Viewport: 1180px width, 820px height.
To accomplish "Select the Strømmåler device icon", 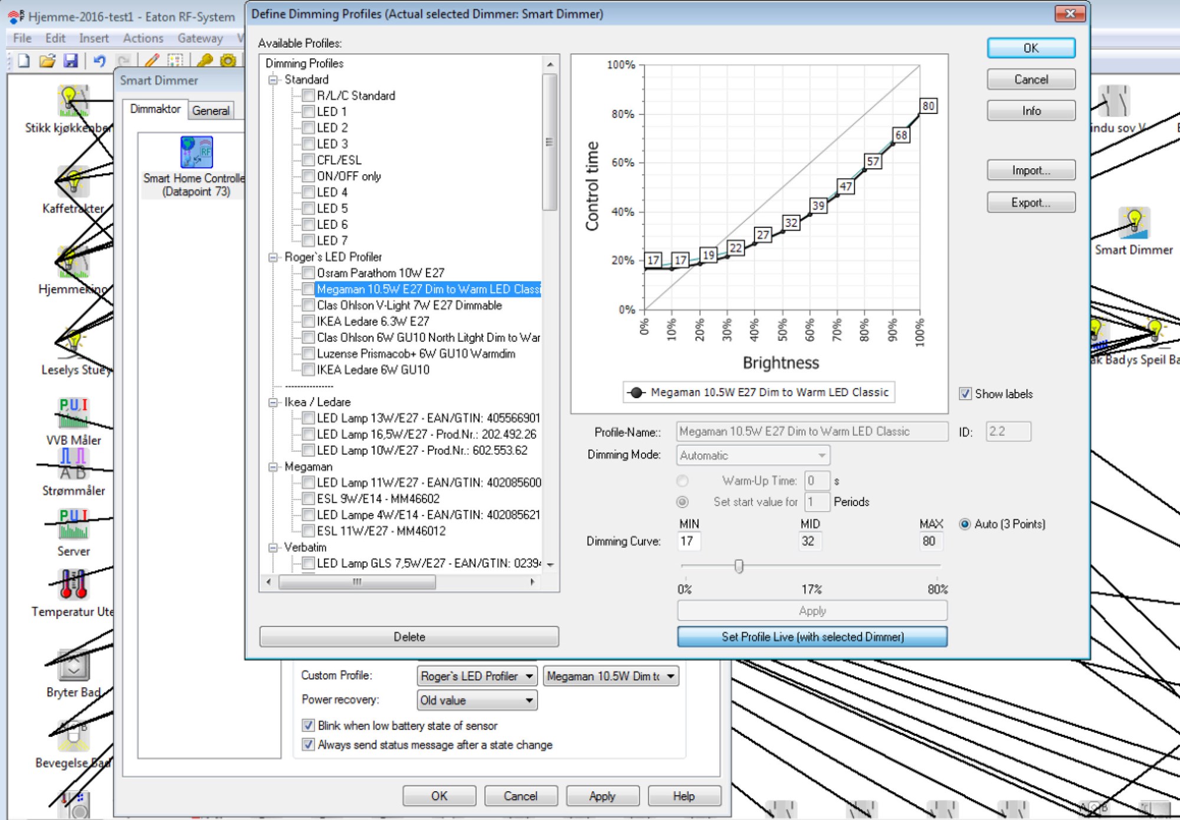I will pos(73,464).
